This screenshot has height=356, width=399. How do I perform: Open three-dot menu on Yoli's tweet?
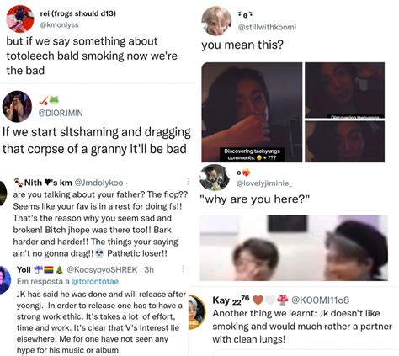click(183, 268)
